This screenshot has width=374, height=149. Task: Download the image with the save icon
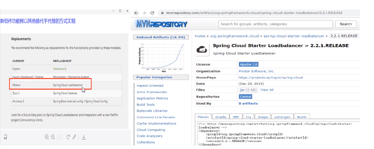tap(84, 137)
